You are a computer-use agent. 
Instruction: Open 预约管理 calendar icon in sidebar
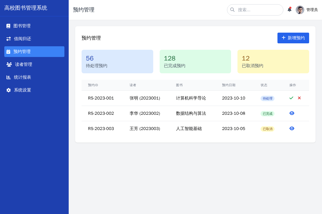pyautogui.click(x=8, y=51)
